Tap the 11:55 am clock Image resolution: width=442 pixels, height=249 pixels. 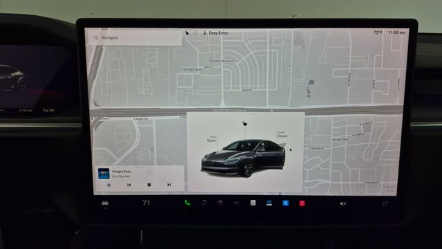pyautogui.click(x=396, y=33)
